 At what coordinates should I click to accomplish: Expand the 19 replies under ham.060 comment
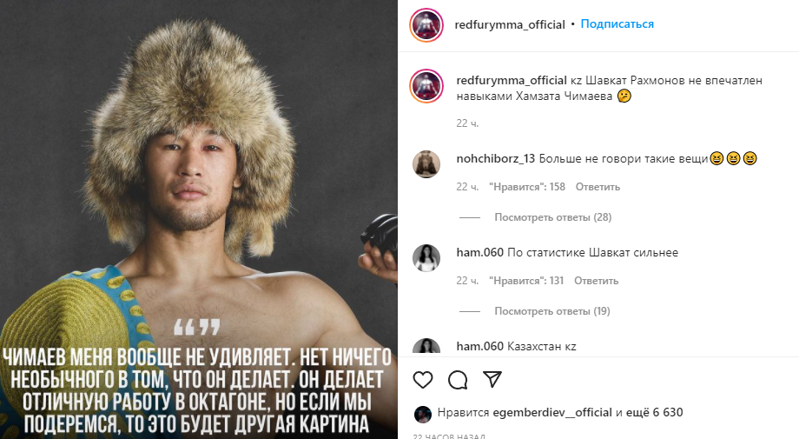tap(552, 310)
